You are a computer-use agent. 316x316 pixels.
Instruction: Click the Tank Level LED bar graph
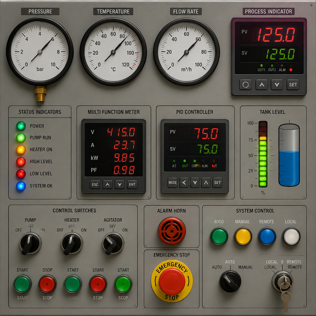point(263,154)
